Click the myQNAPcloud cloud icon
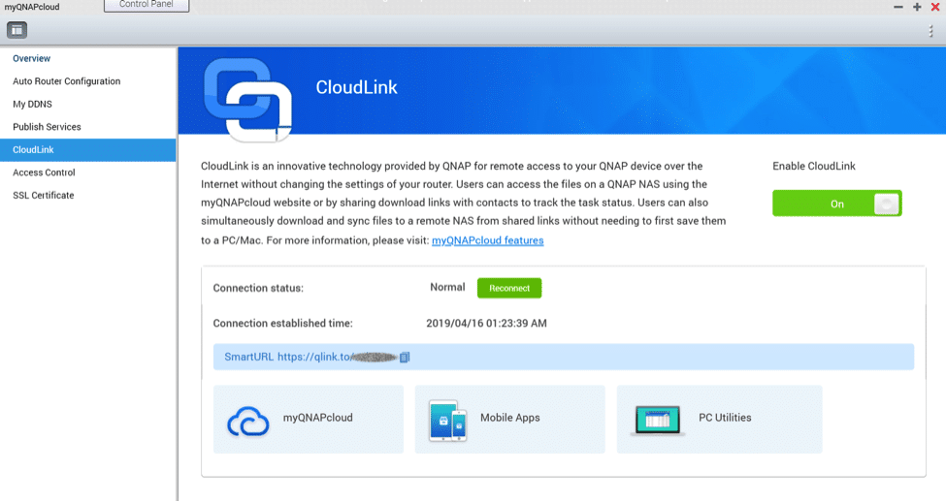 point(248,421)
